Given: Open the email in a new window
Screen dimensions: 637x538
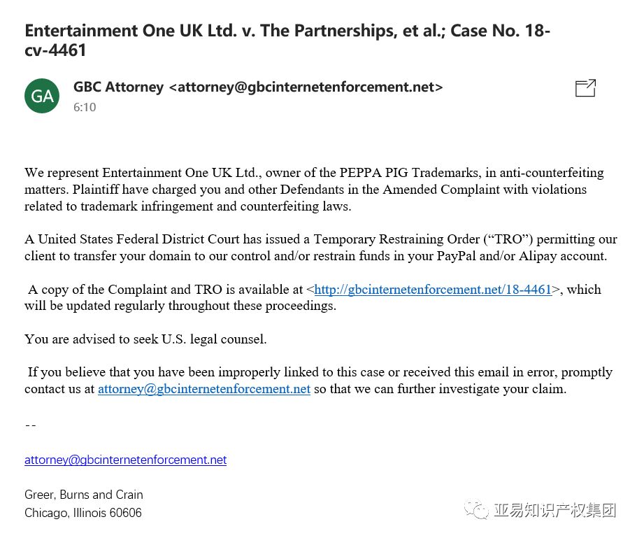Looking at the screenshot, I should [585, 87].
